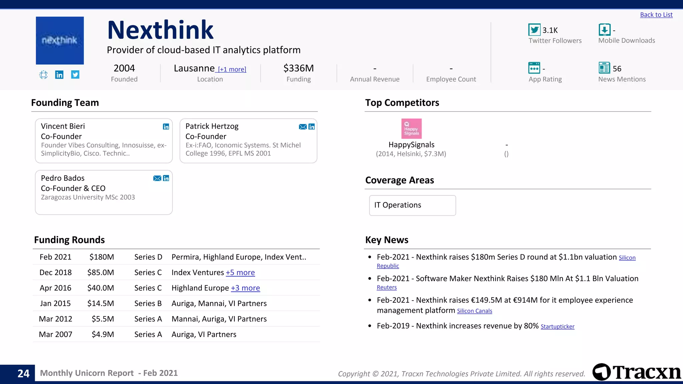Click the Mar 2012 funding round date
Viewport: 683px width, 384px height.
[55, 319]
